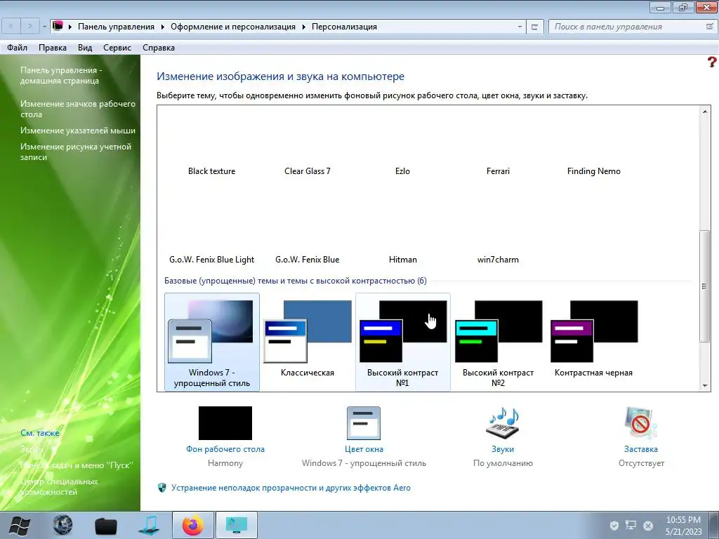The width and height of the screenshot is (719, 539).
Task: Switch to Firefox in the taskbar
Action: pos(192,525)
